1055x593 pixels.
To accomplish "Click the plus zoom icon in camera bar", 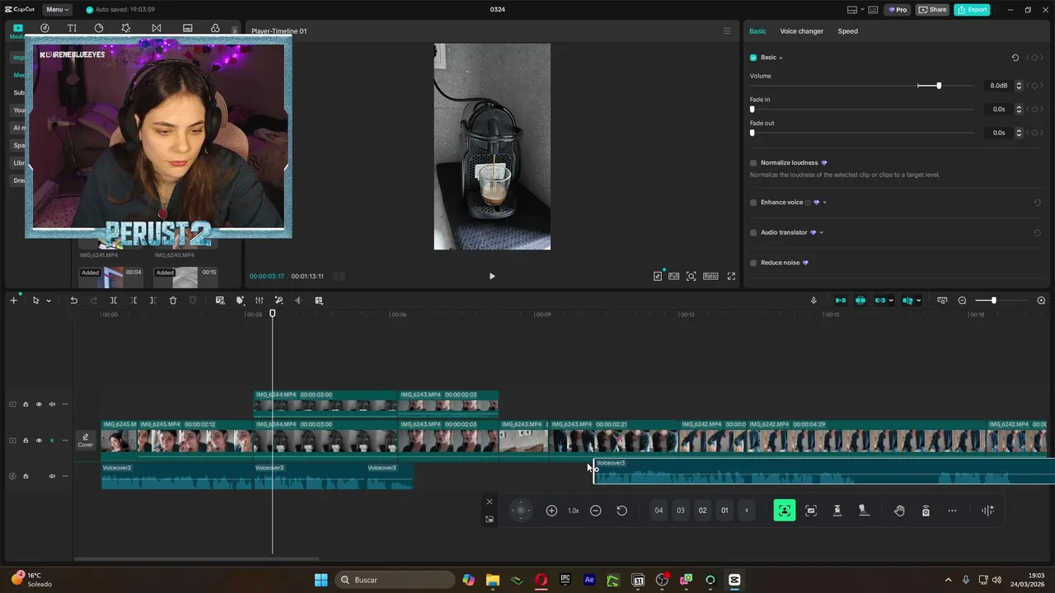I will click(551, 511).
